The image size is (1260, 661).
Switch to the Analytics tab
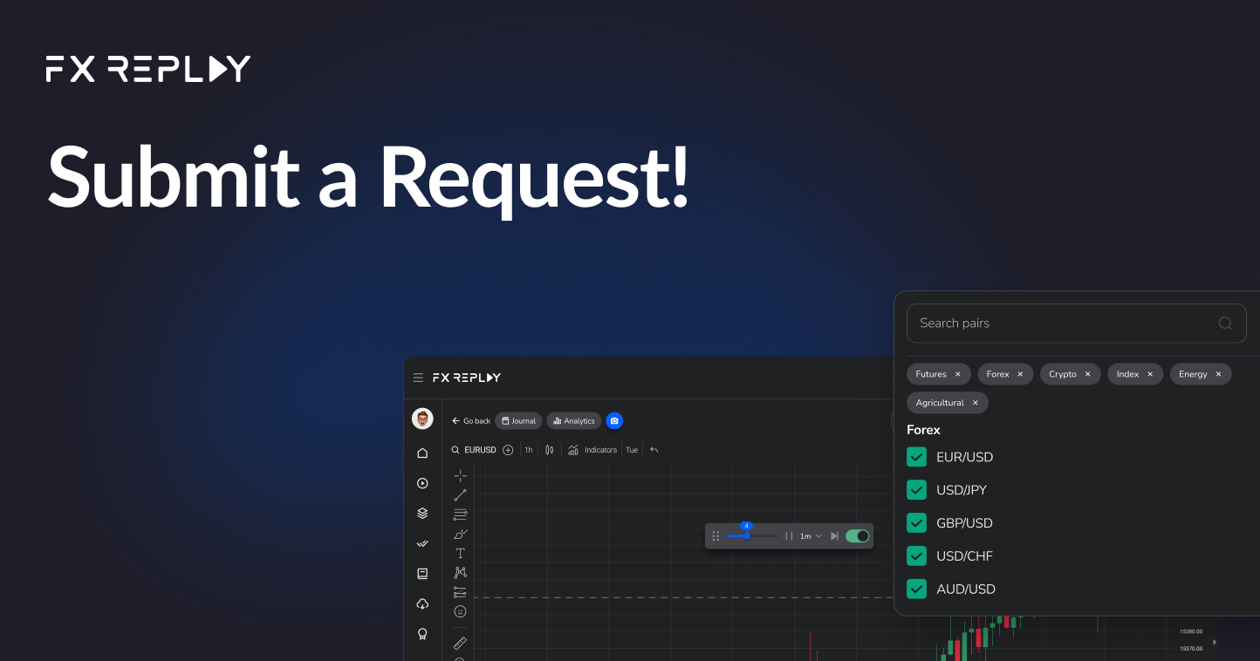coord(573,420)
